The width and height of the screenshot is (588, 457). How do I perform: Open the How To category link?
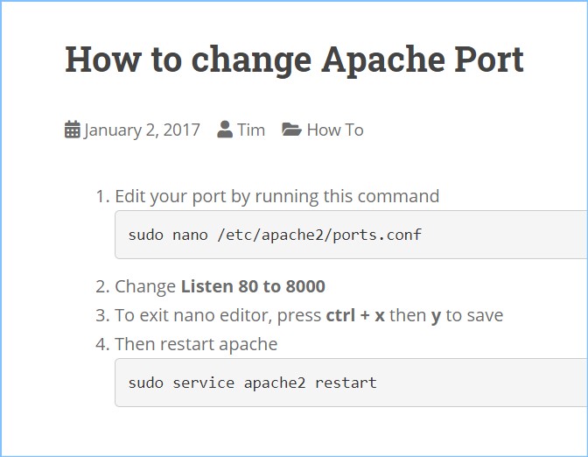coord(334,130)
